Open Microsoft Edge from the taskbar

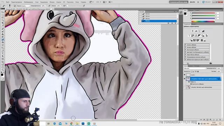(55, 124)
